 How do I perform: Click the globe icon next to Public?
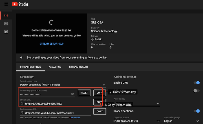point(92,39)
